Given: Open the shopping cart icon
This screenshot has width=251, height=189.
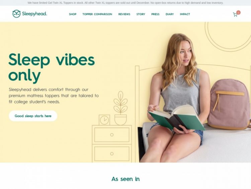Looking at the screenshot, I should [235, 15].
